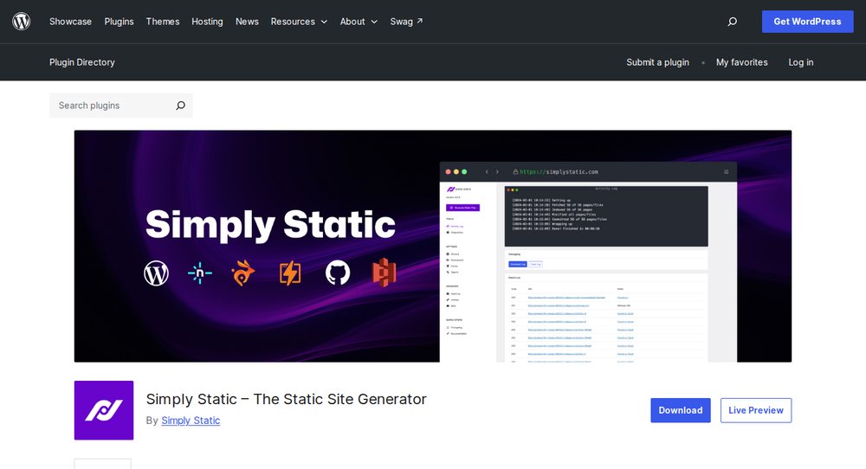Viewport: 866px width, 469px height.
Task: Open the Showcase menu item
Action: coord(70,22)
